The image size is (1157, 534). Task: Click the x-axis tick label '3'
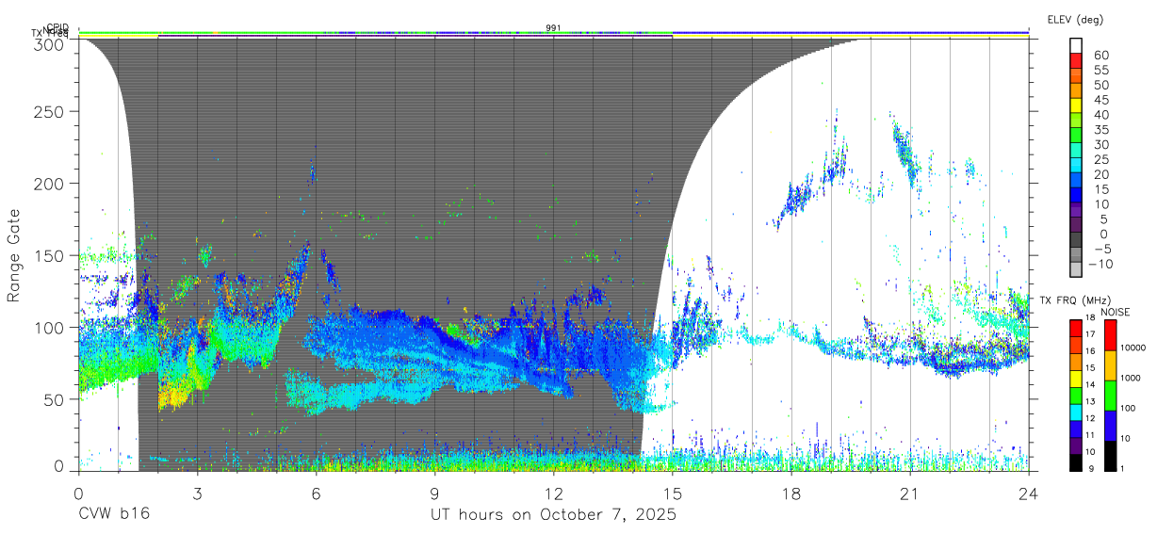(197, 494)
